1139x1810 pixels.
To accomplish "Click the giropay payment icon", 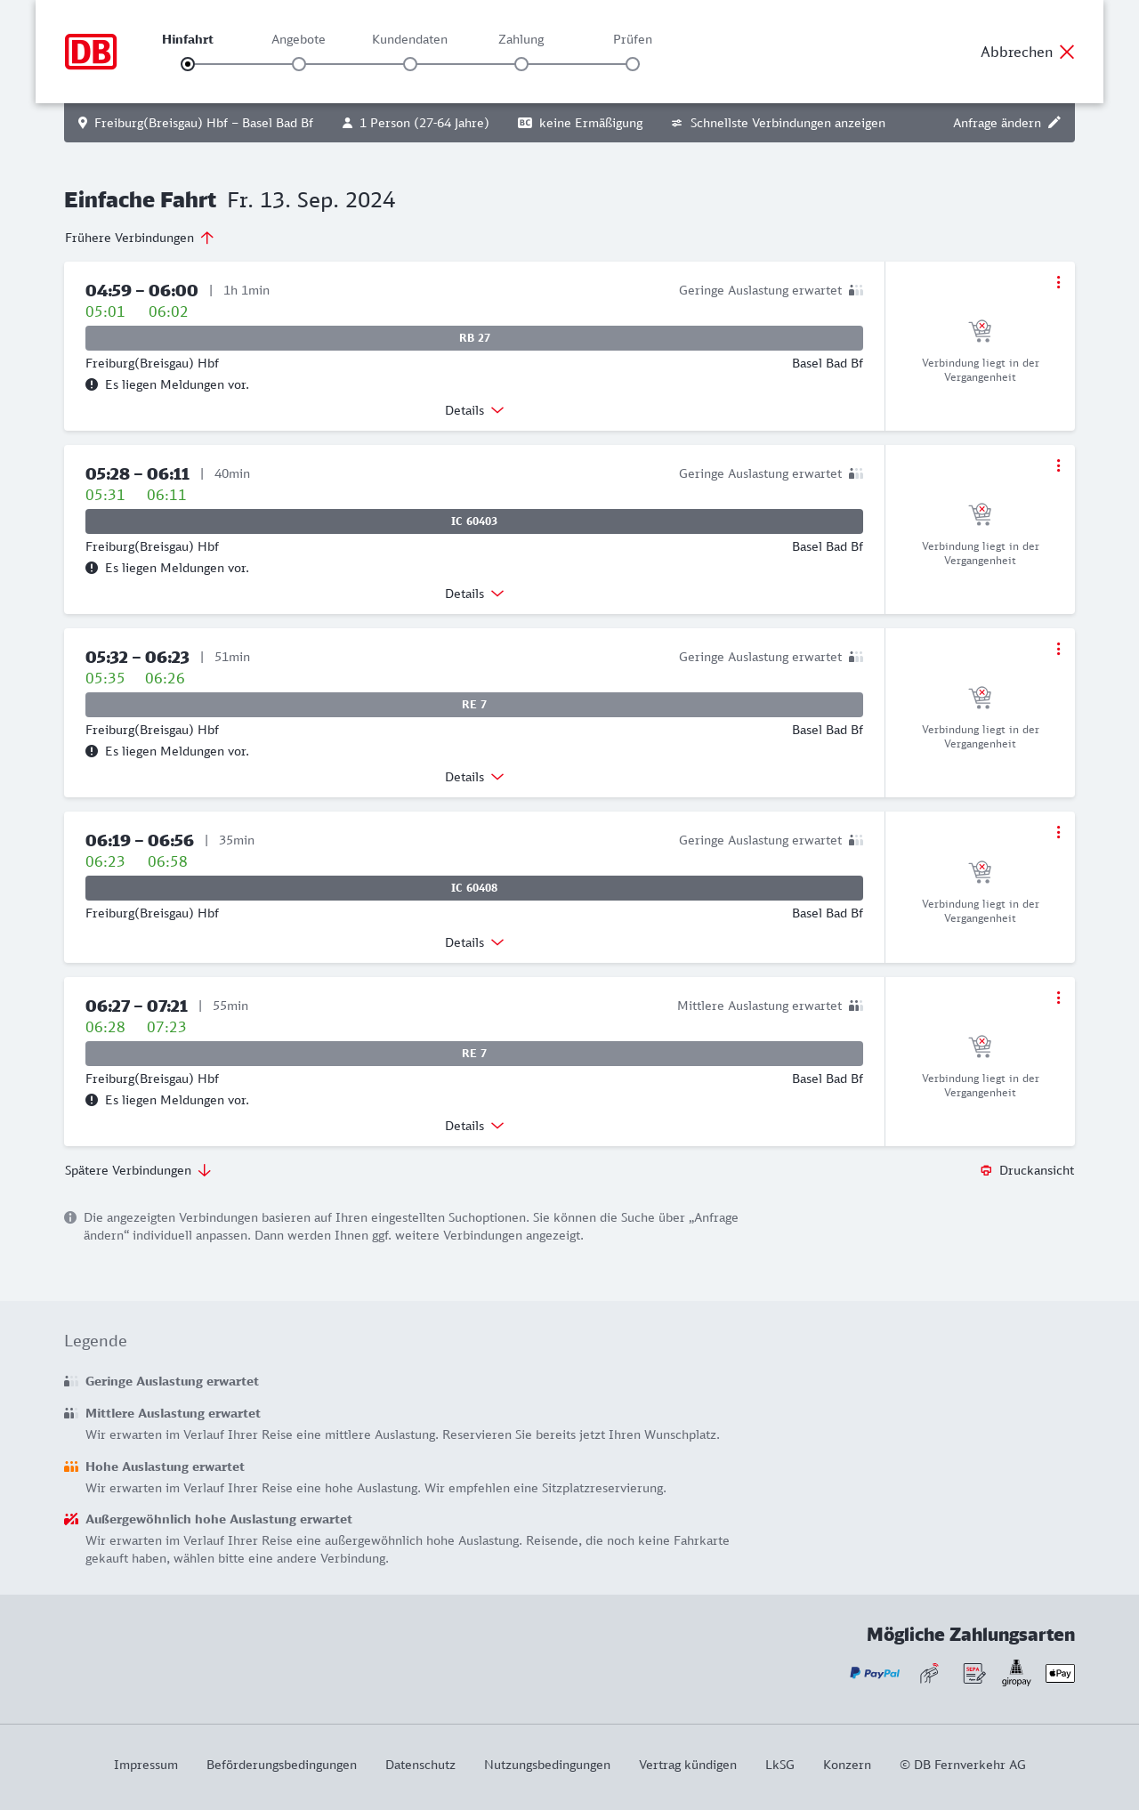I will coord(1016,1673).
